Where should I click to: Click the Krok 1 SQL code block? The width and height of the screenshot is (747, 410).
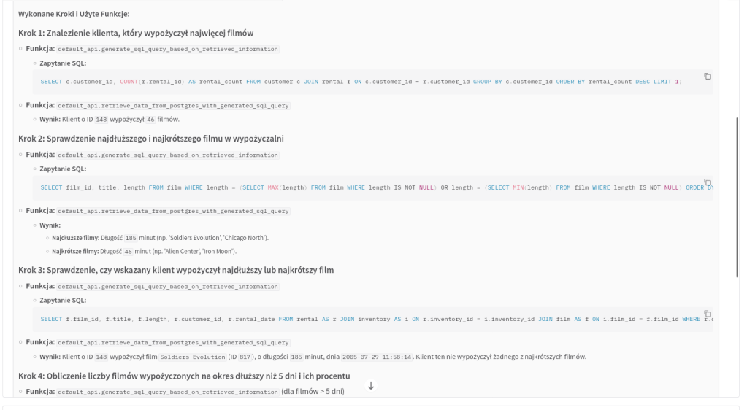pyautogui.click(x=365, y=81)
